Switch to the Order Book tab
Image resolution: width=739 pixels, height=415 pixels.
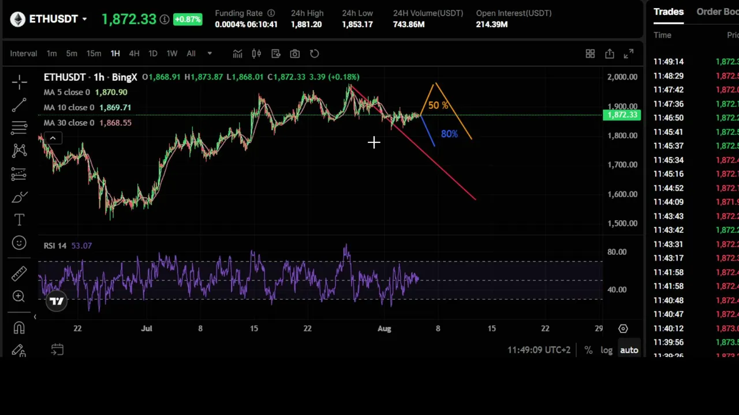coord(718,12)
